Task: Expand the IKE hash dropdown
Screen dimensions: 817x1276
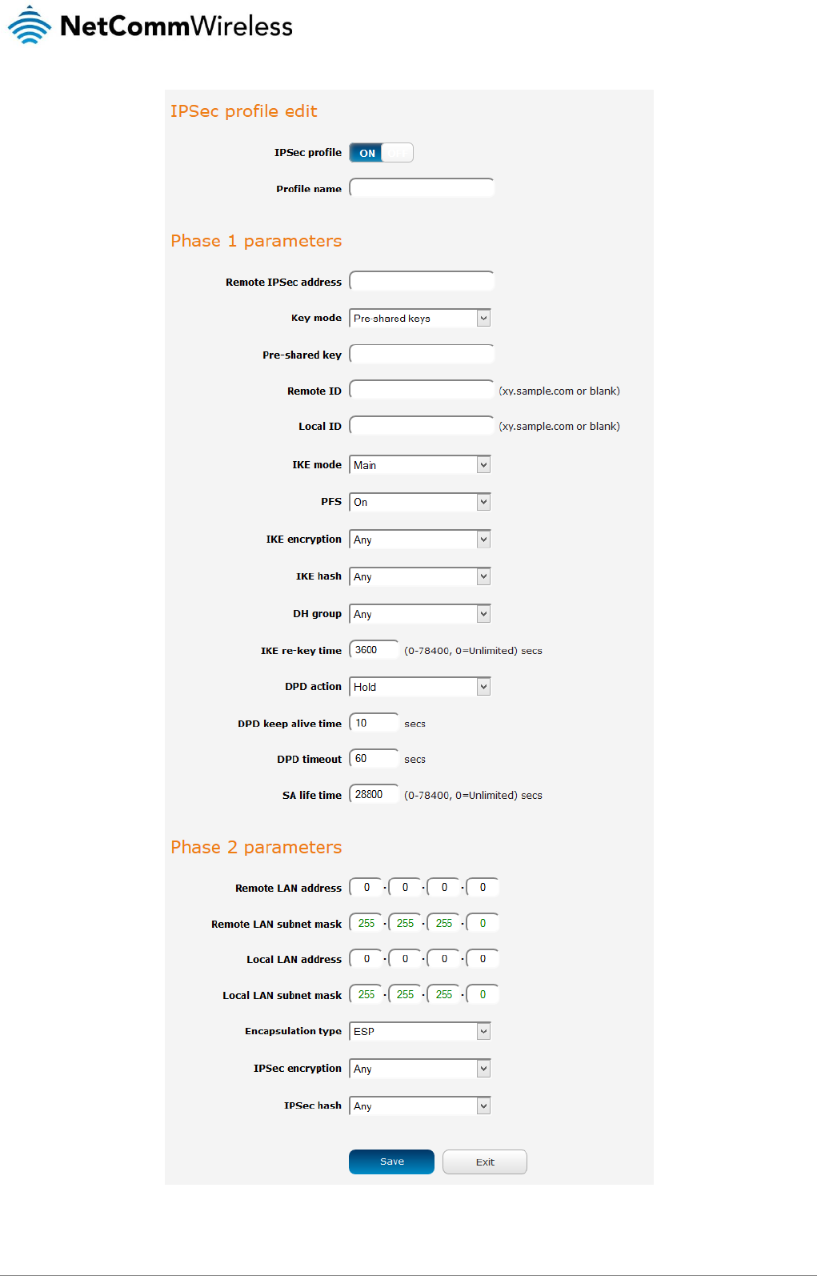Action: pos(420,576)
